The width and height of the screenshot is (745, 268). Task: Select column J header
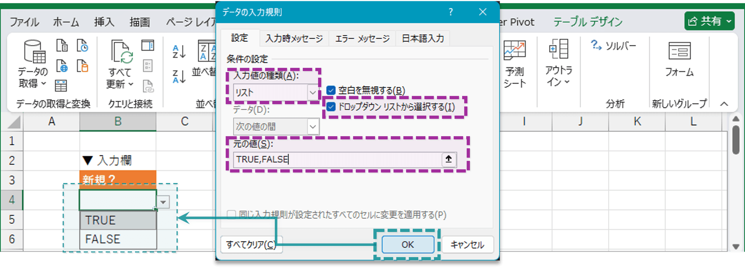580,122
